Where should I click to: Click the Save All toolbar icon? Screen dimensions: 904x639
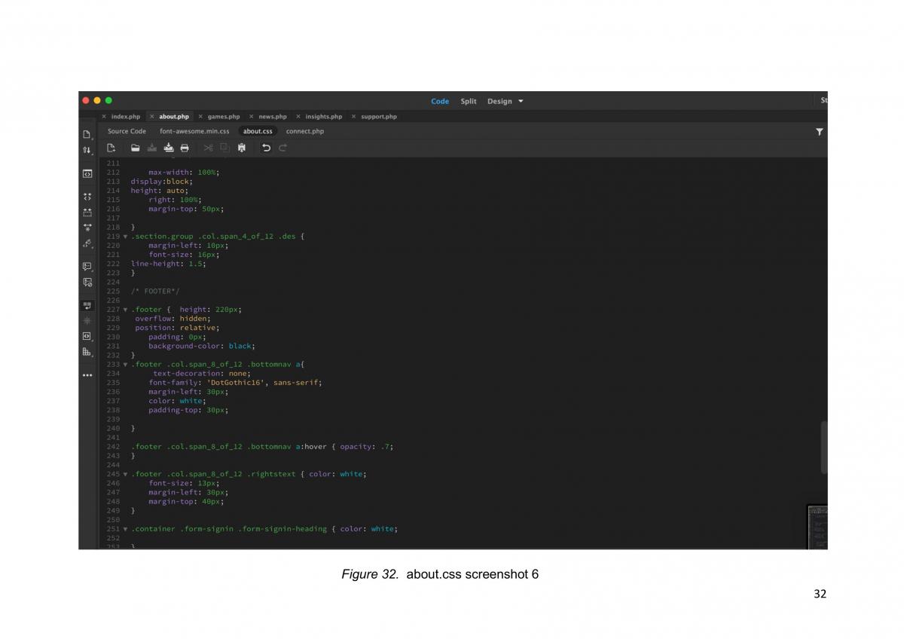(x=168, y=148)
